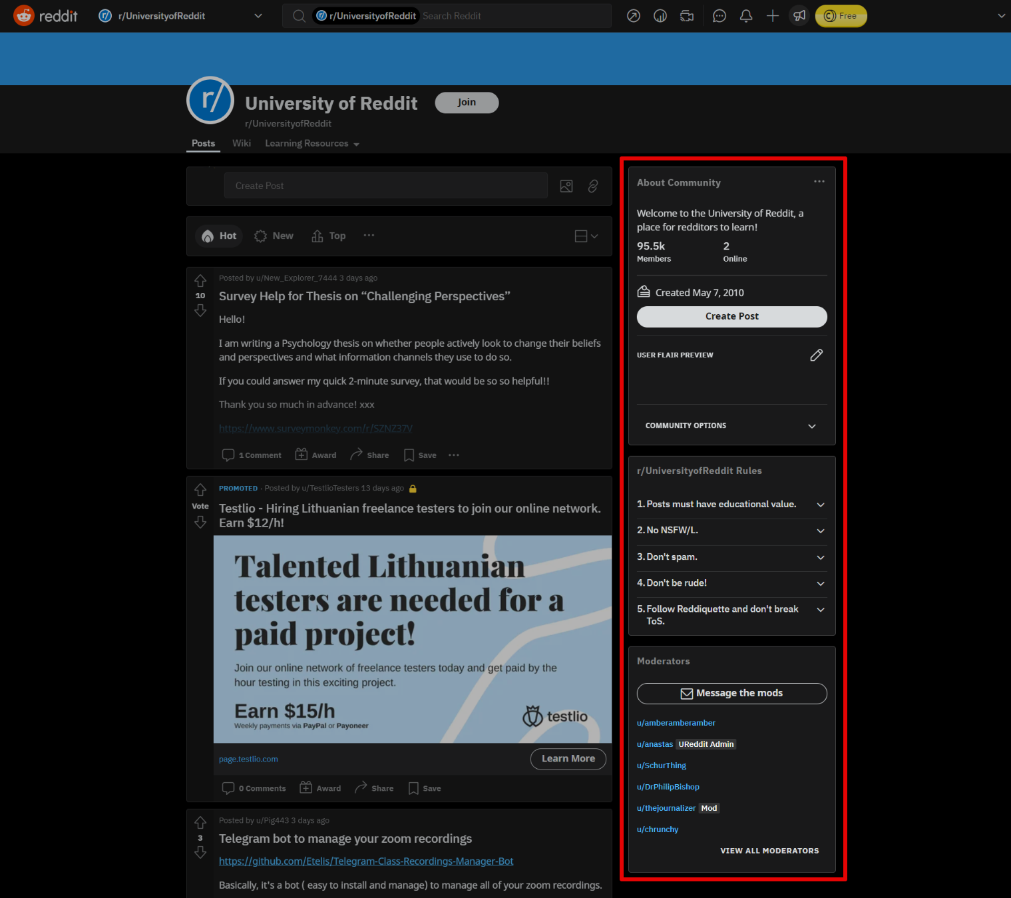Upvote the Survey Help for Thesis post
Image resolution: width=1011 pixels, height=898 pixels.
tap(200, 281)
